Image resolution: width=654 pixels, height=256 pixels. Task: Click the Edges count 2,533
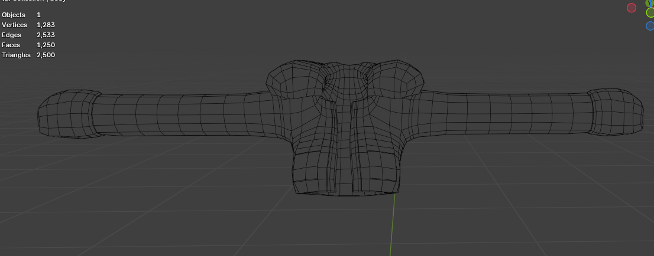point(46,35)
